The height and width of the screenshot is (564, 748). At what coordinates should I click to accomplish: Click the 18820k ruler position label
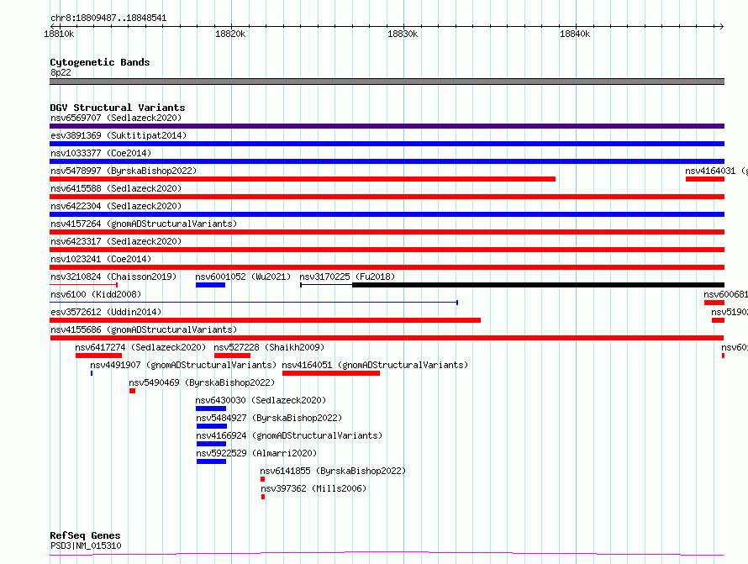tap(231, 34)
